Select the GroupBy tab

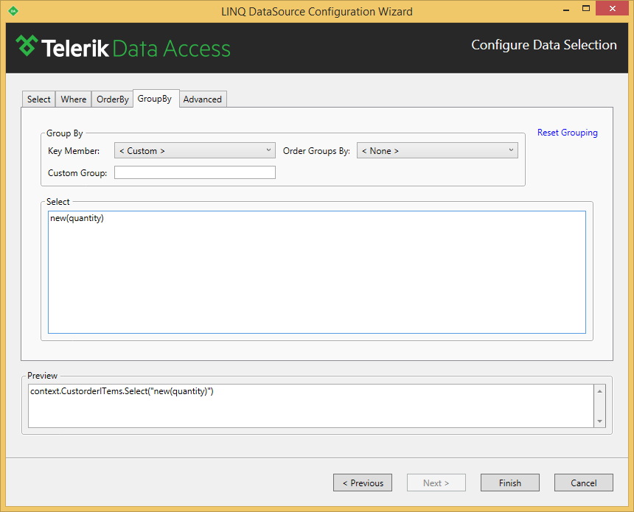coord(155,99)
